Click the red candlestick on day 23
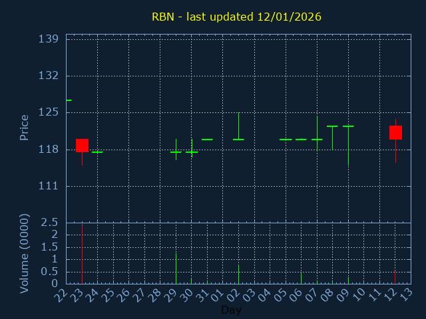The height and width of the screenshot is (319, 426). click(82, 146)
